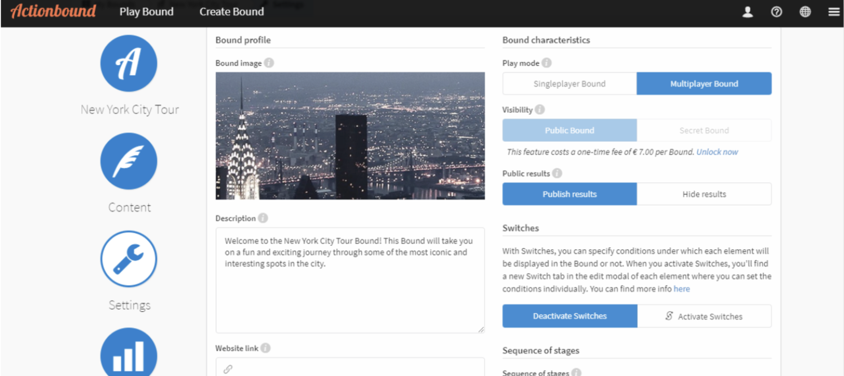Open the help question mark icon
The height and width of the screenshot is (376, 844).
776,12
